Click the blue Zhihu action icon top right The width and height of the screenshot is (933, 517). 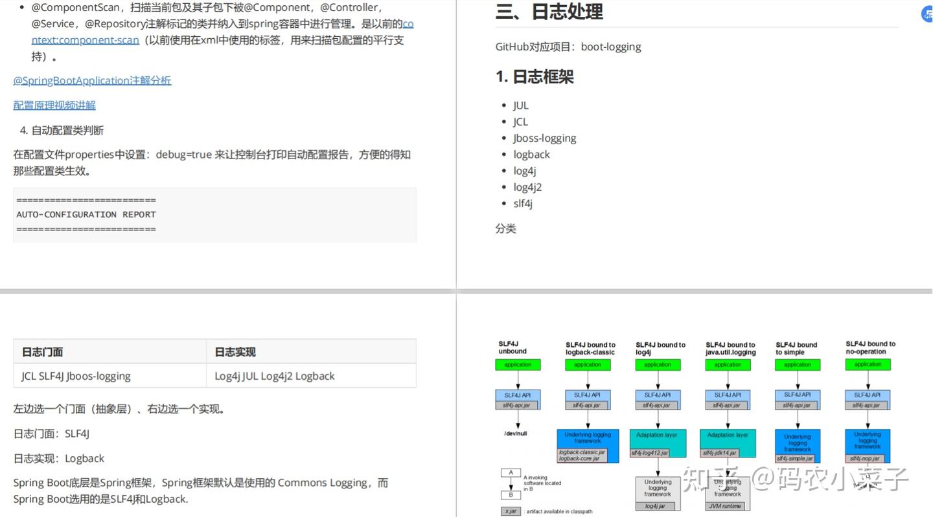(x=927, y=14)
